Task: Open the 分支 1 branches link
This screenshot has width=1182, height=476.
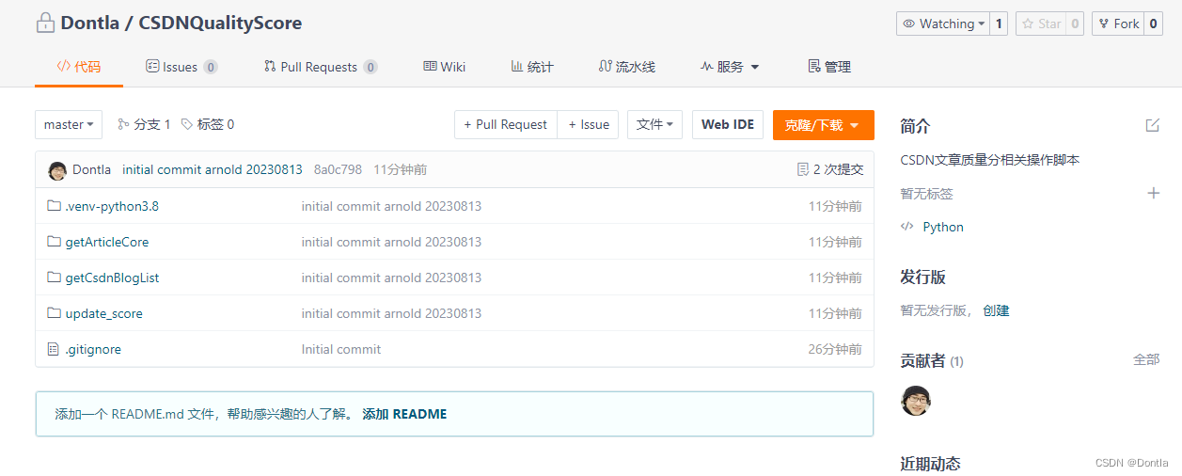Action: [x=144, y=124]
